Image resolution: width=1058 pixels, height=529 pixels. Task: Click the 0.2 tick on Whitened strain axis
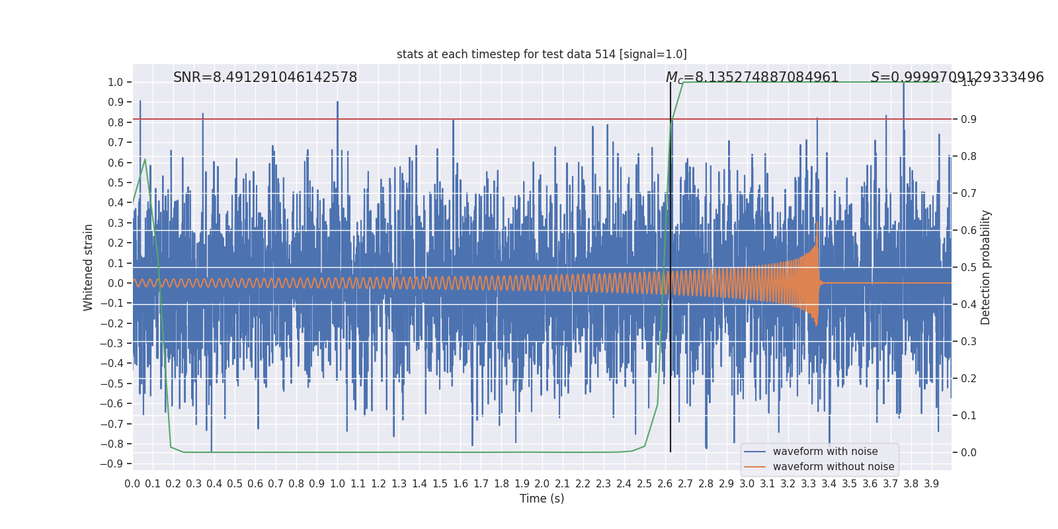(x=116, y=243)
